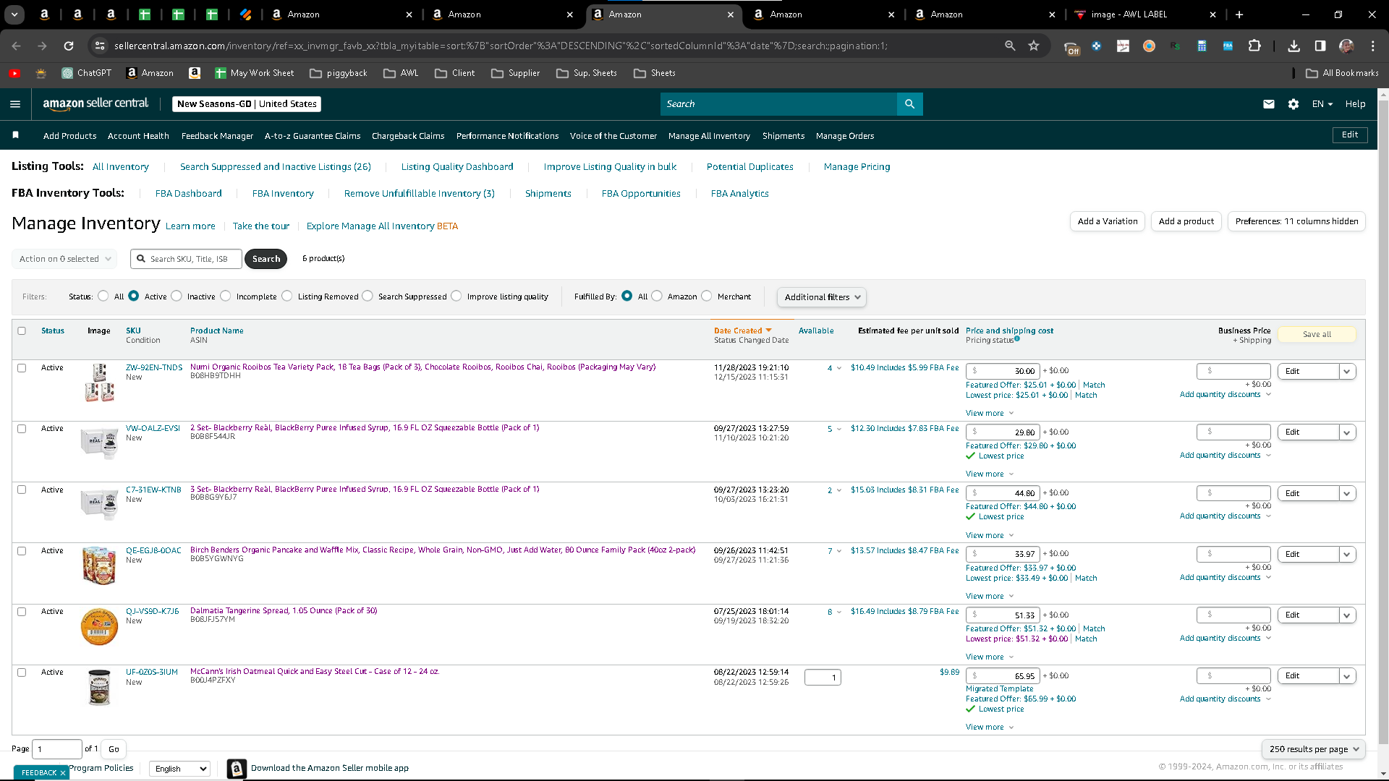Expand Add quantity discounts for VW-OALZ-EVSI row
1389x781 pixels.
[x=1226, y=455]
